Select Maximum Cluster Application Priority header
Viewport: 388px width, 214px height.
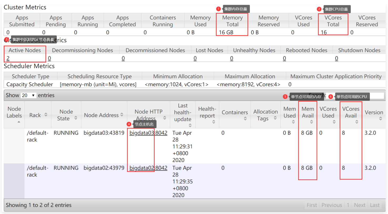(x=336, y=76)
